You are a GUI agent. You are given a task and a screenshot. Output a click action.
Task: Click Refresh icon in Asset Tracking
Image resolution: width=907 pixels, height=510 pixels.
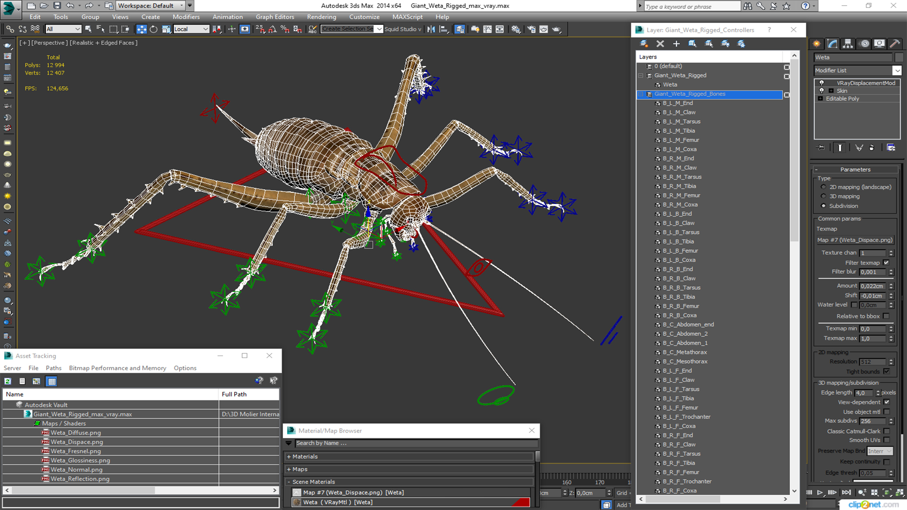(x=8, y=381)
